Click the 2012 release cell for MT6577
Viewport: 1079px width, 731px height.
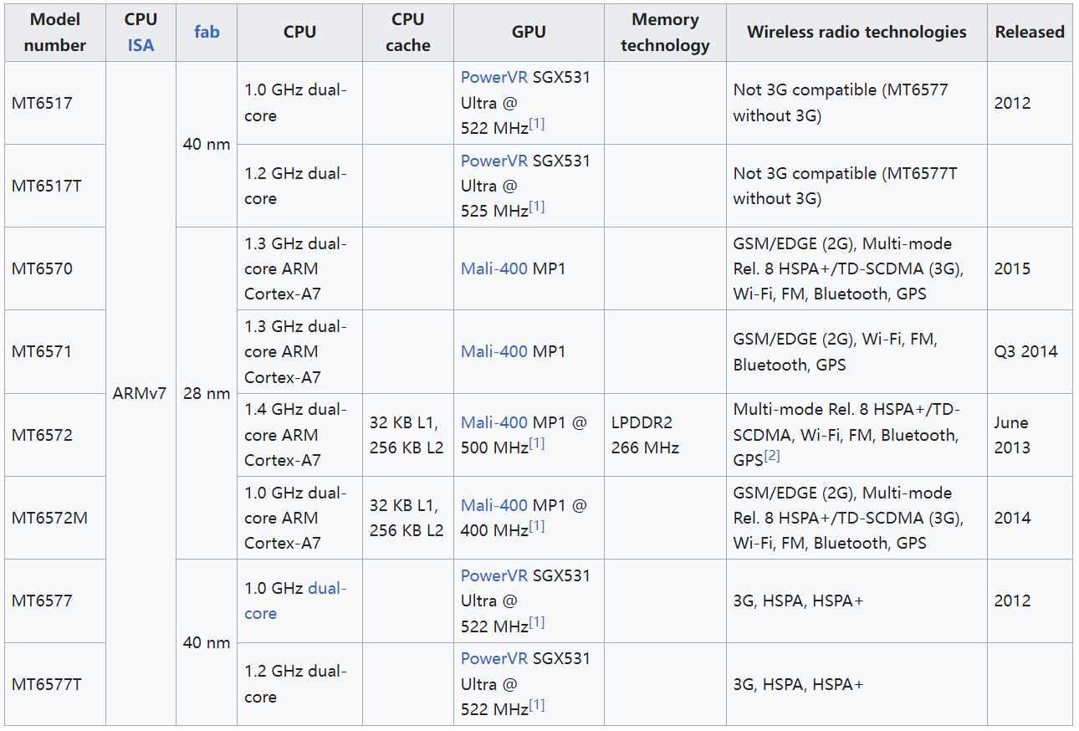tap(1030, 601)
